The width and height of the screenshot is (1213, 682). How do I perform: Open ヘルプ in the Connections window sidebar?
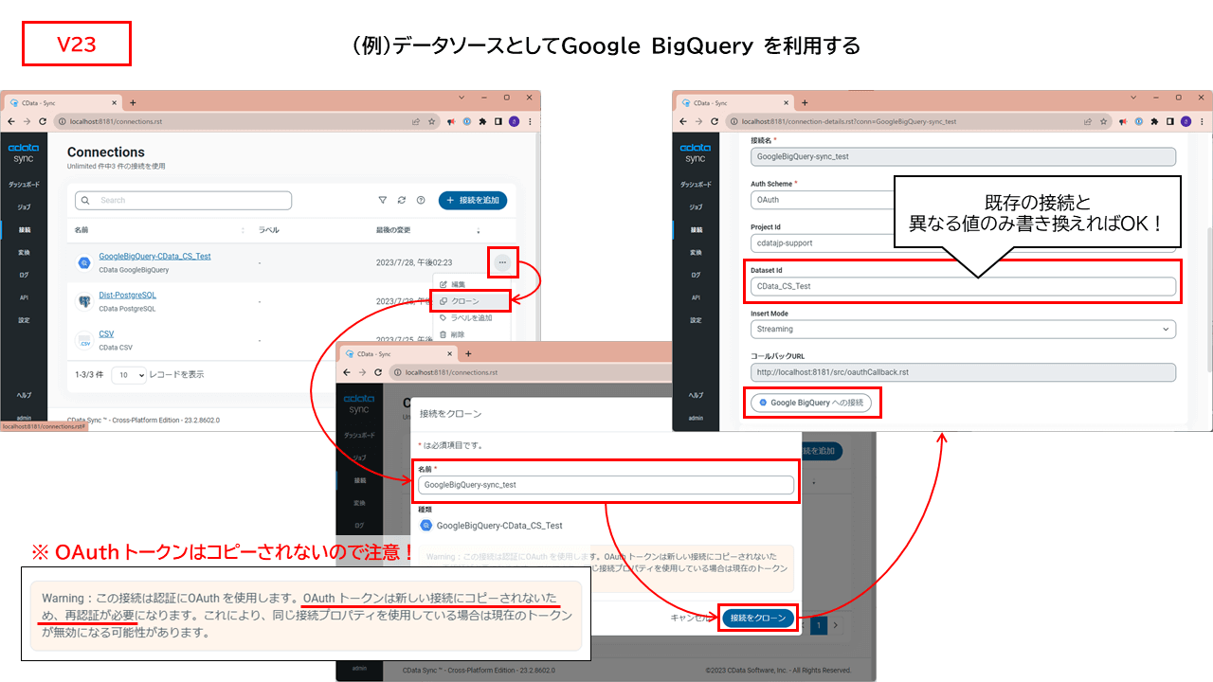click(23, 395)
